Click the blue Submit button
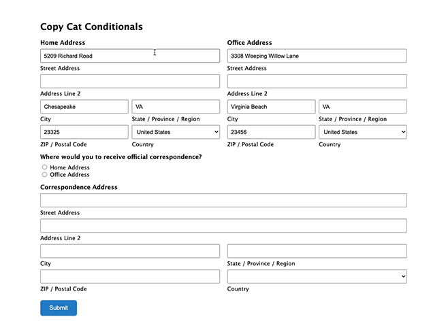The width and height of the screenshot is (448, 336). 59,307
